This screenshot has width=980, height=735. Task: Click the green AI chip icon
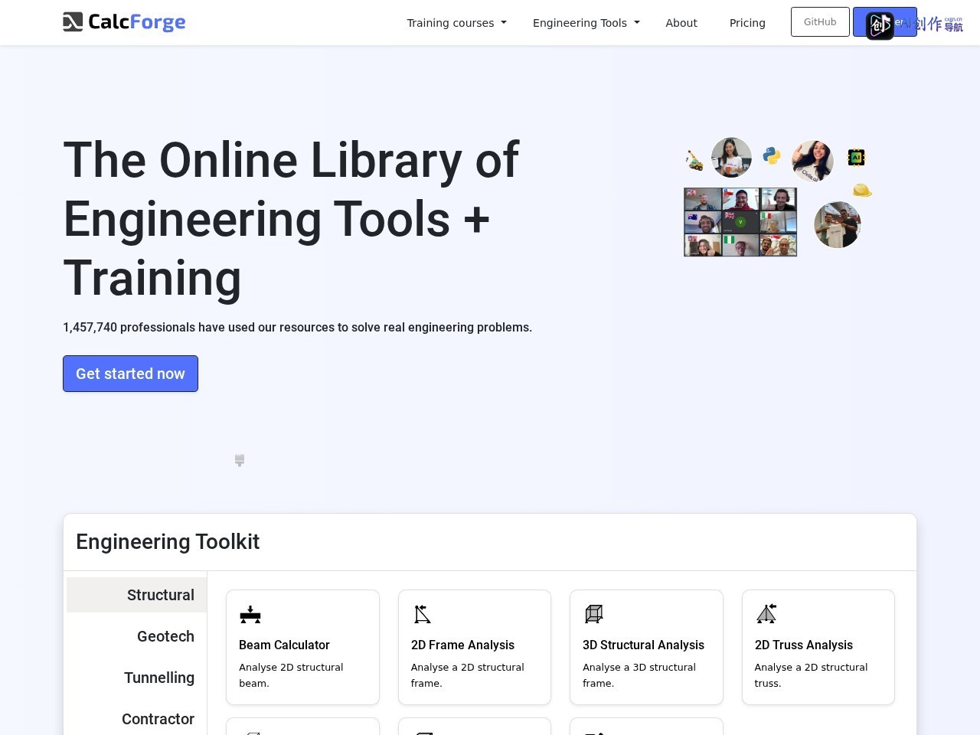(856, 158)
